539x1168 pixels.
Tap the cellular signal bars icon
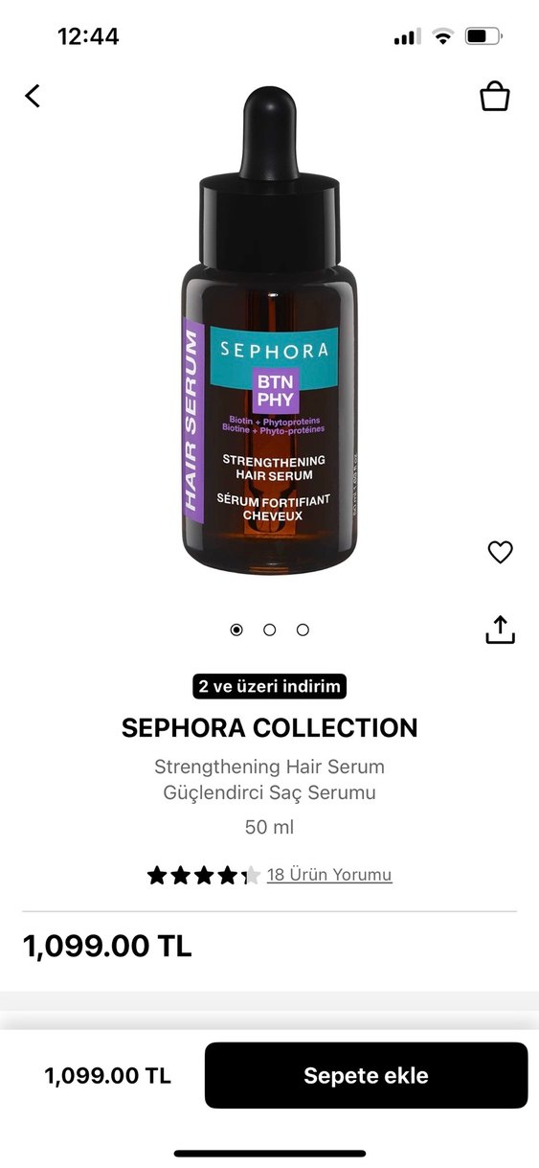tap(407, 36)
